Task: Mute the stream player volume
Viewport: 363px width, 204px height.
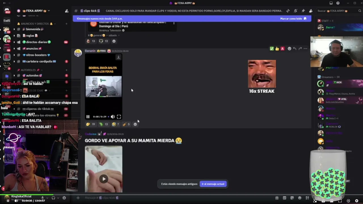Action: [16, 201]
